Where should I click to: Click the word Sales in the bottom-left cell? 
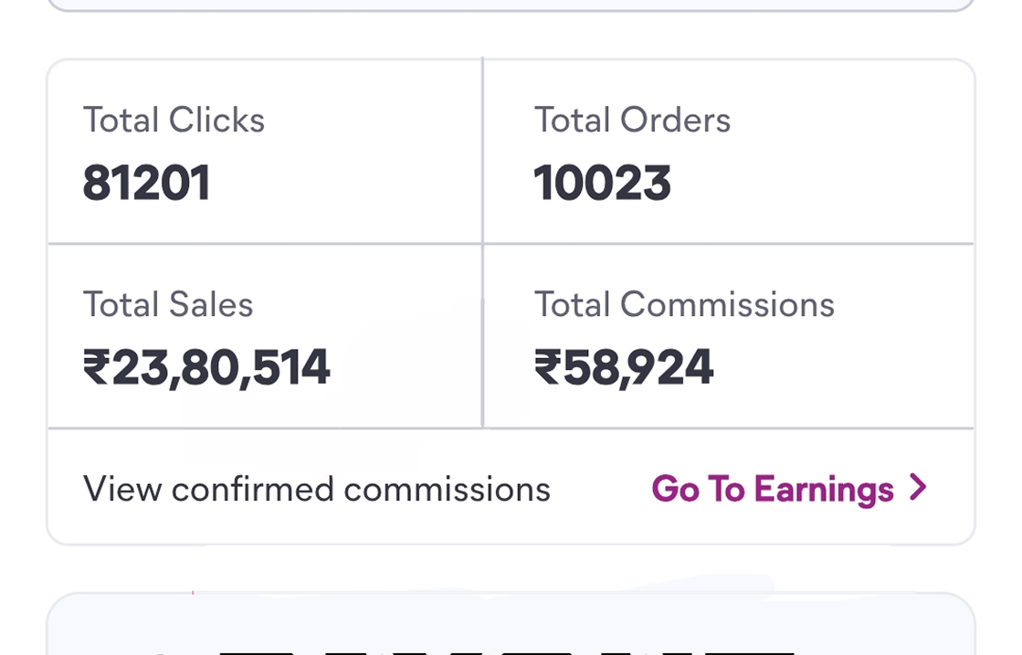211,304
